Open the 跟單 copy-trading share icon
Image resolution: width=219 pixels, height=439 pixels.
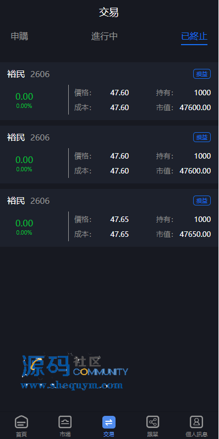point(153,422)
